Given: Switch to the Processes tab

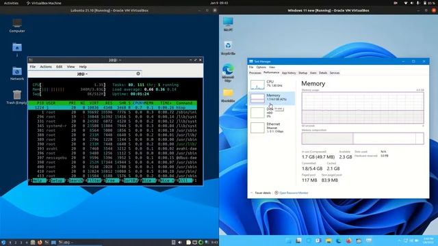Looking at the screenshot, I should click(x=255, y=73).
